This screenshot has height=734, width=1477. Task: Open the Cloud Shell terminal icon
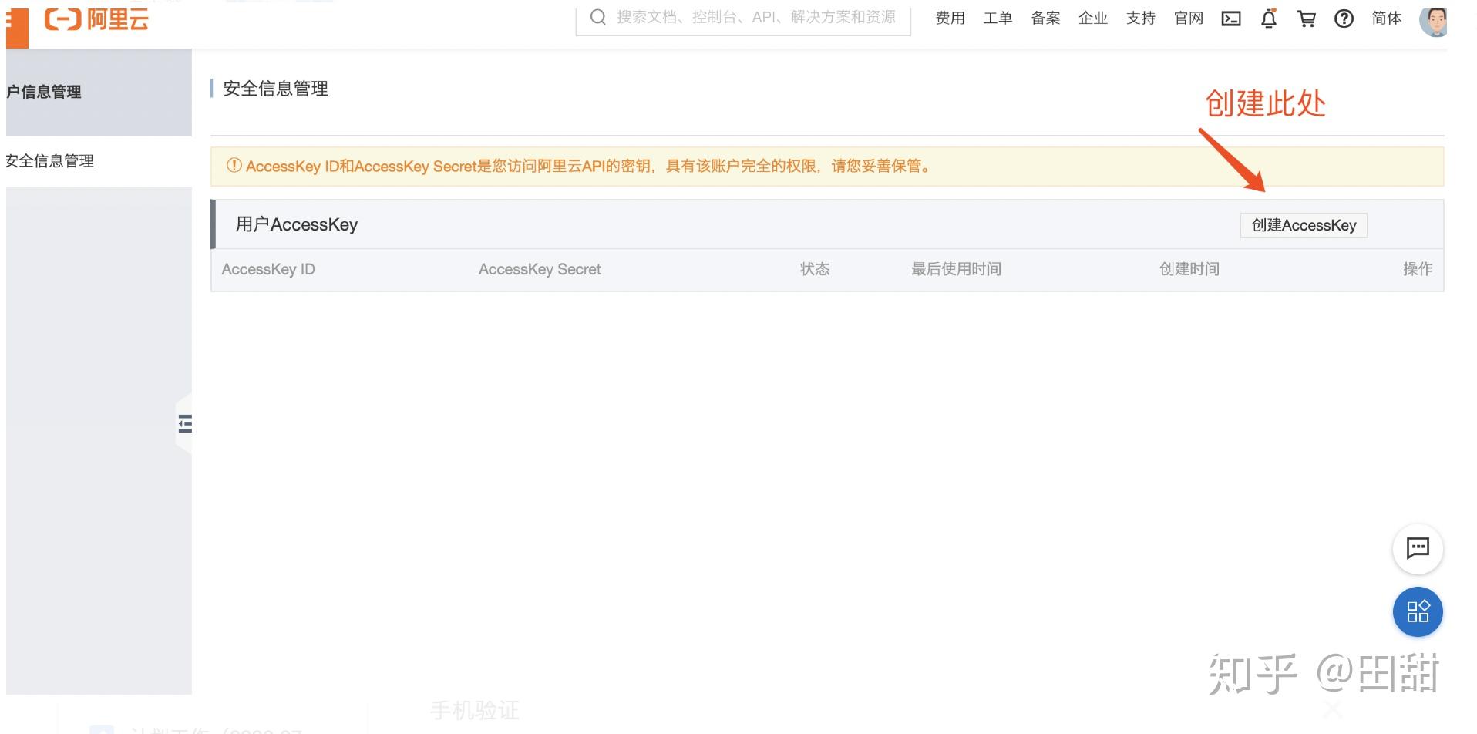coord(1231,19)
